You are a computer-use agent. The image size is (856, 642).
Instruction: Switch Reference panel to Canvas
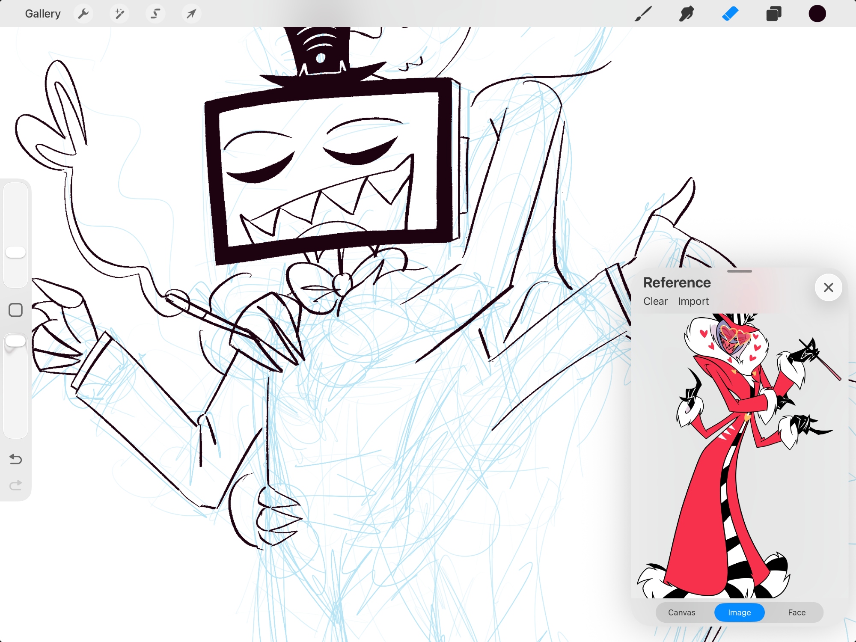point(681,612)
